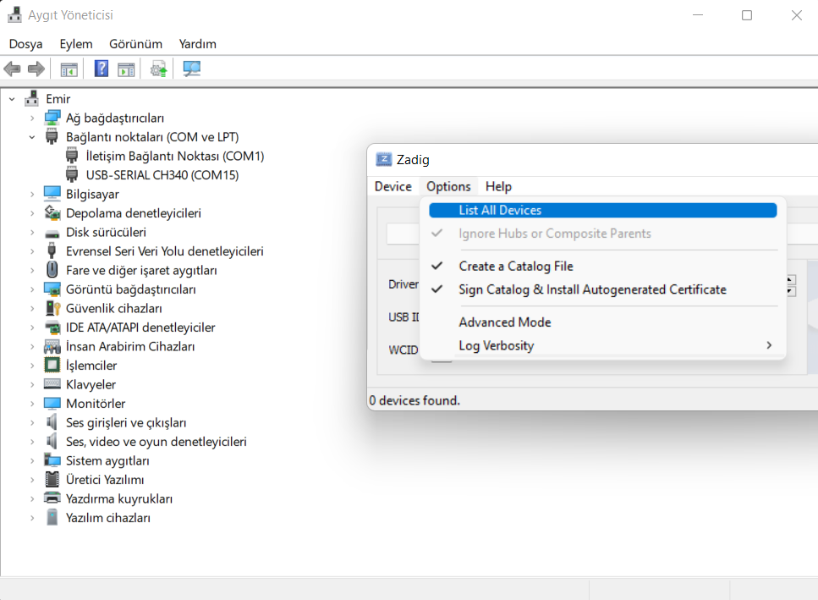Click Scan for hardware changes monitor icon

click(192, 69)
